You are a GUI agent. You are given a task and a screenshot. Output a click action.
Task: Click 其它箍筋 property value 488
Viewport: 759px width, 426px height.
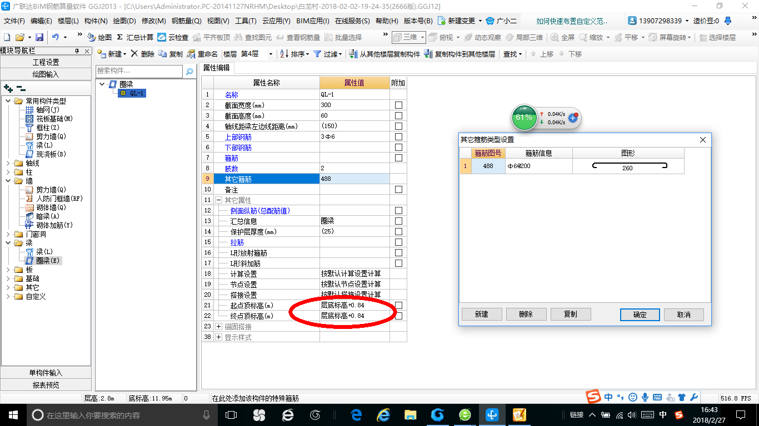pos(354,179)
